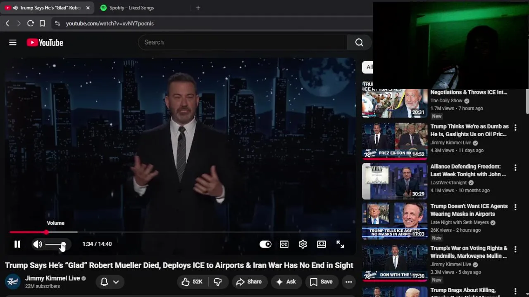Viewport: 529px width, 297px height.
Task: Open the YouTube hamburger guide menu
Action: (13, 42)
